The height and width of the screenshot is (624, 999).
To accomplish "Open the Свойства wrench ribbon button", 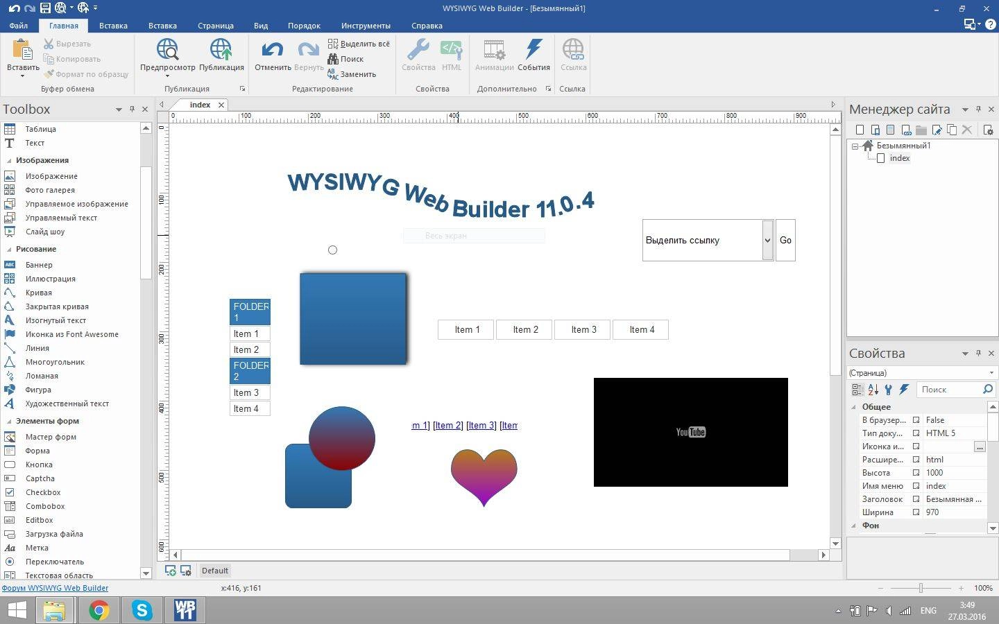I will 418,55.
